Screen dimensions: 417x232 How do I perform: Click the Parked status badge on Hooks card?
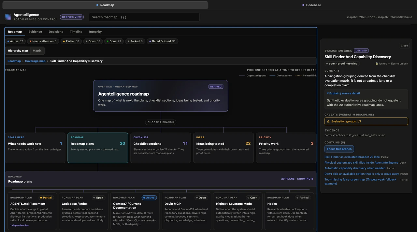pos(303,198)
